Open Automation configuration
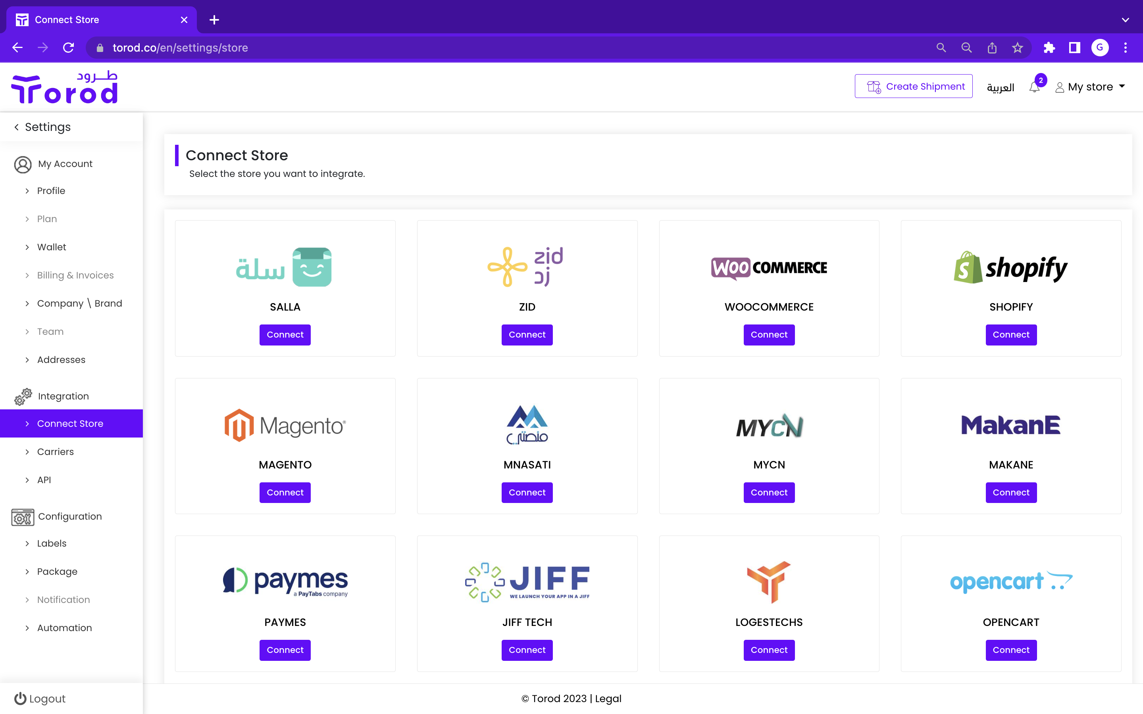 [x=64, y=628]
